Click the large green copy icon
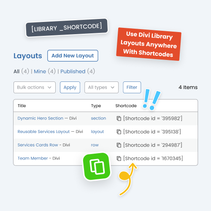211x211 pixels. tap(97, 166)
